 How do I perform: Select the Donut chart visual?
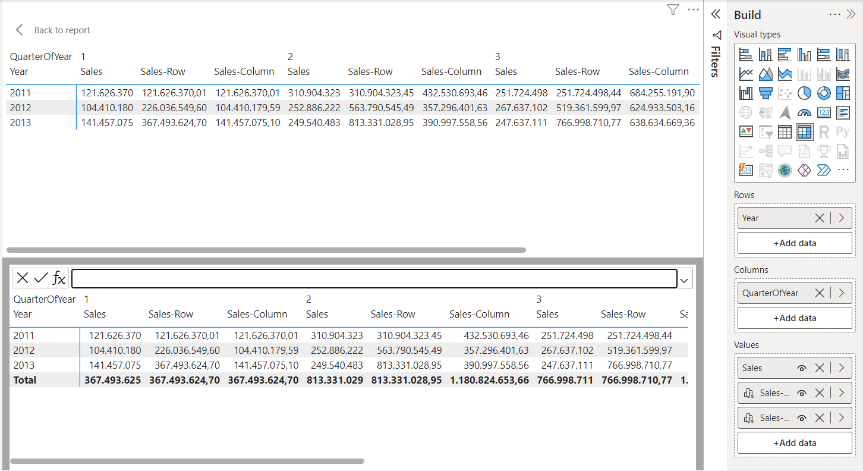click(824, 93)
